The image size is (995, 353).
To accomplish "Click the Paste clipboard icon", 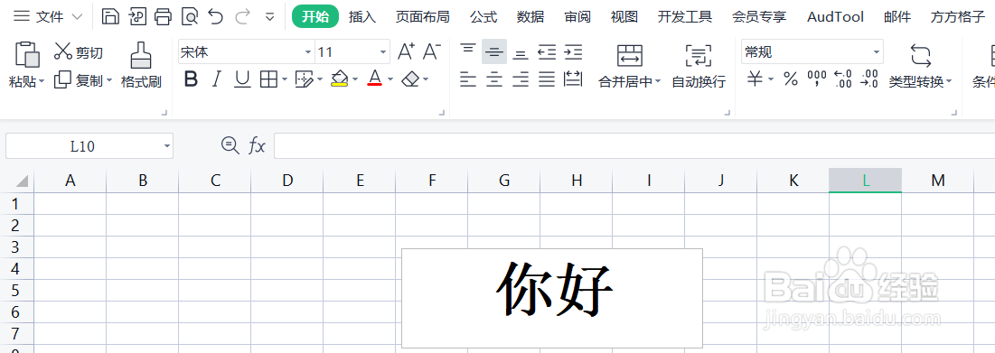I will (x=26, y=54).
